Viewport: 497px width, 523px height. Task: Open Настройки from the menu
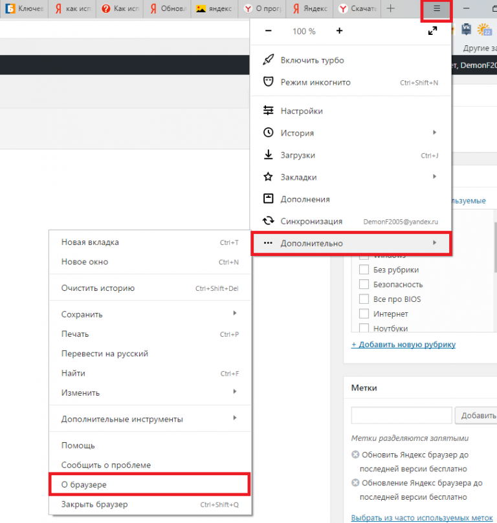[351, 111]
